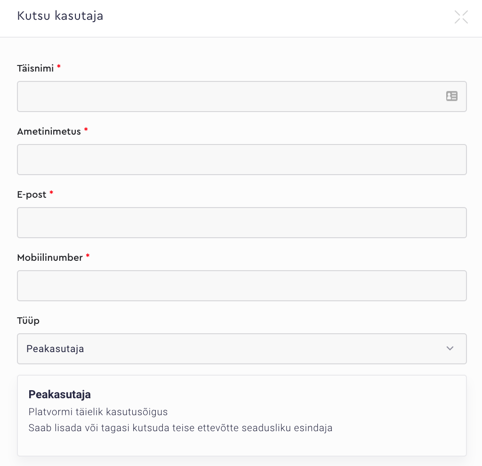Click the contact card icon in Täisnimi field
The image size is (482, 466).
451,96
